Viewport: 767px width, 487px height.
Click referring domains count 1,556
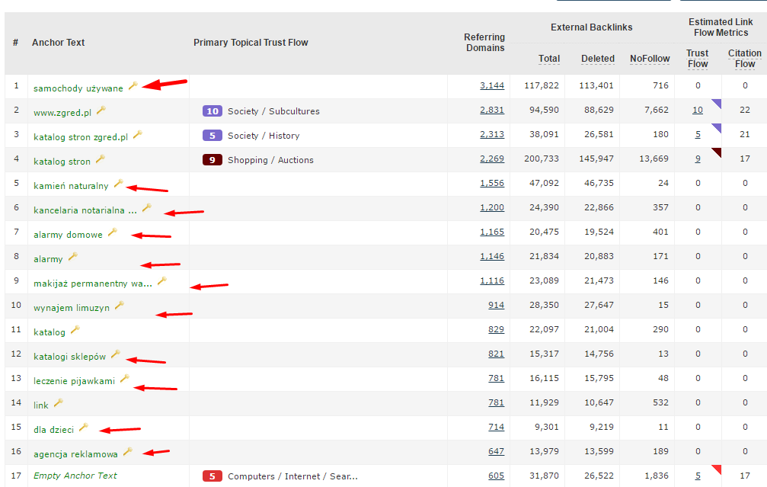[x=491, y=183]
